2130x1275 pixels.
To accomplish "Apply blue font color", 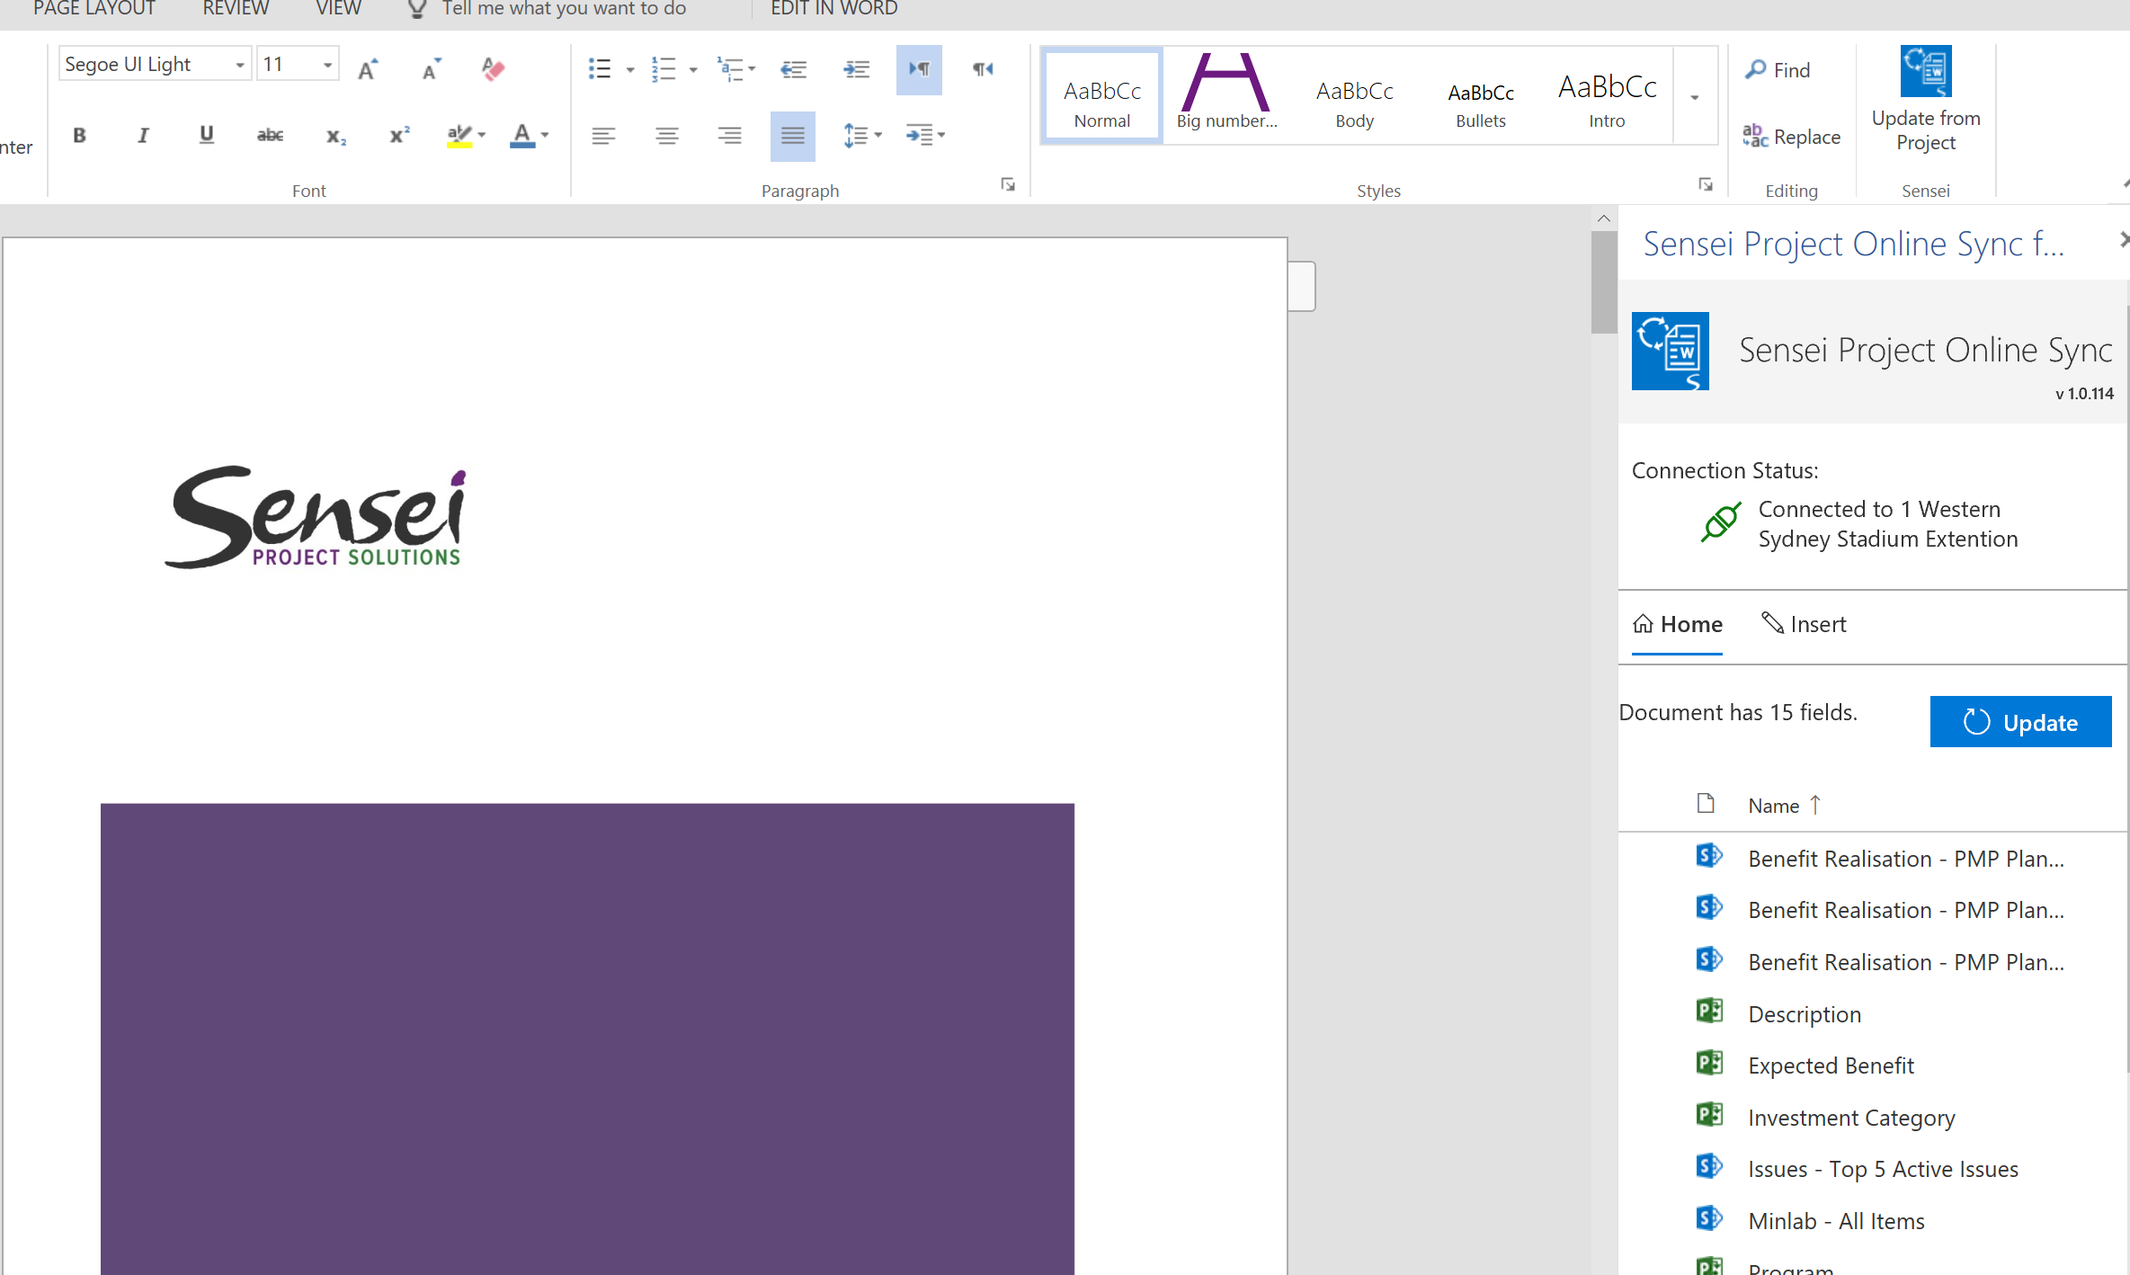I will (x=521, y=136).
